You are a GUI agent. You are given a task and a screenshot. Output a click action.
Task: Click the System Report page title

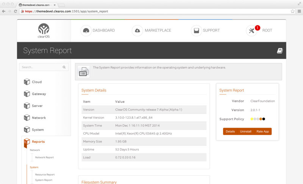click(47, 51)
